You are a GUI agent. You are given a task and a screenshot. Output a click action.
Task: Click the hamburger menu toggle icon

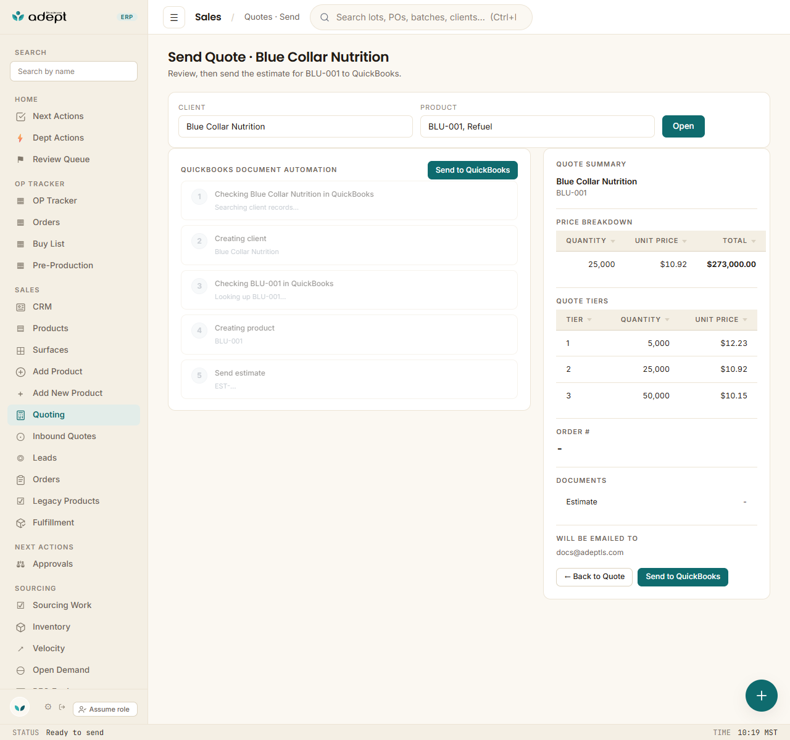pyautogui.click(x=174, y=17)
